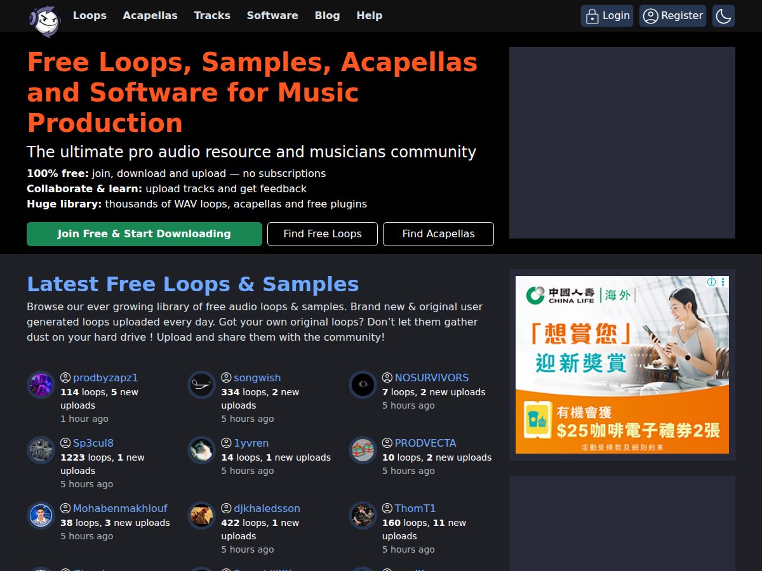Screen dimensions: 762x571
Task: Open NOSURVIVORS avatar image
Action: coord(363,384)
